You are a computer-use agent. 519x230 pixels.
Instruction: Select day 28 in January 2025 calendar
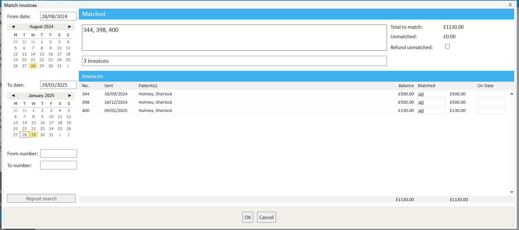click(x=25, y=135)
